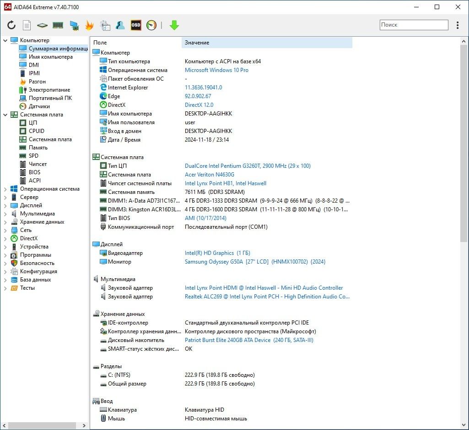Open the sensor gauge toolbar icon

(151, 25)
